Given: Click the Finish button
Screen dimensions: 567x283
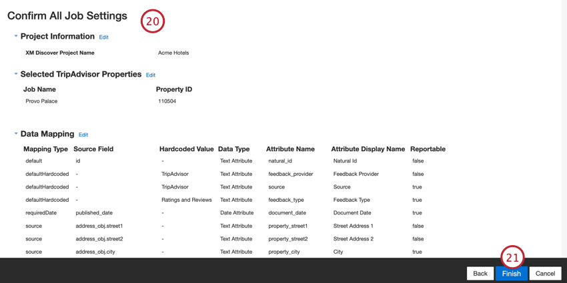Looking at the screenshot, I should coord(512,274).
